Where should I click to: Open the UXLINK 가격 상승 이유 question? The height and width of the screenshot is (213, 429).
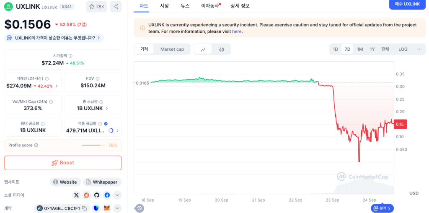coord(54,38)
